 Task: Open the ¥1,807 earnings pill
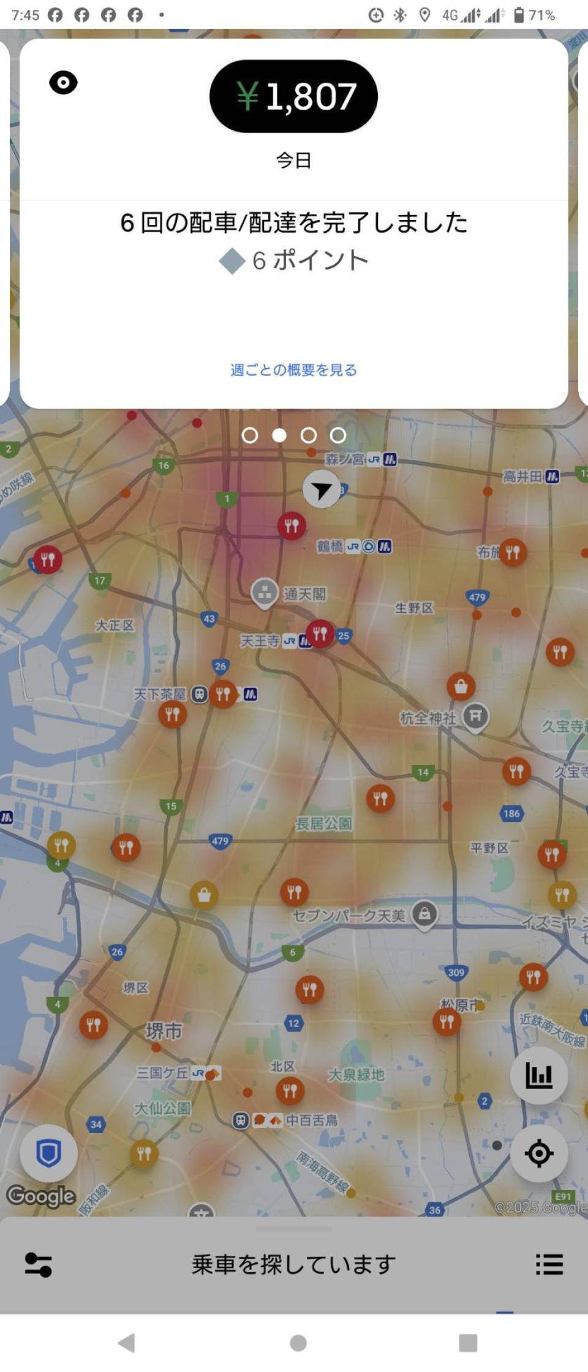293,96
